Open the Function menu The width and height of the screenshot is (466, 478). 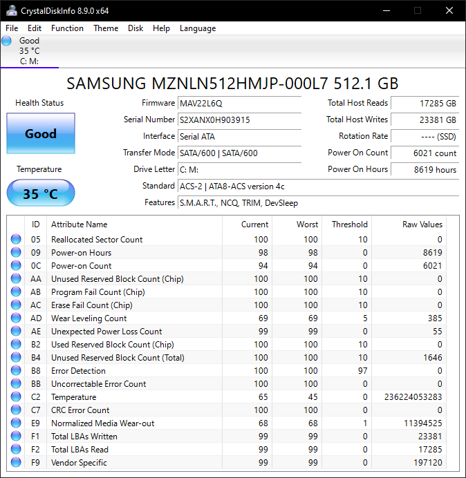[x=67, y=28]
